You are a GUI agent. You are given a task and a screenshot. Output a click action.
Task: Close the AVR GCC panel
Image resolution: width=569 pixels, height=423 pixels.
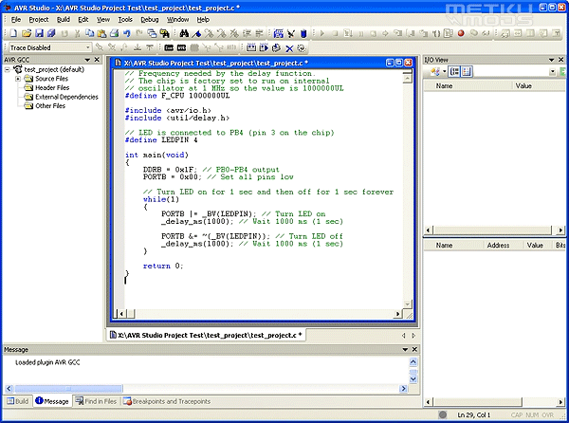pos(97,60)
